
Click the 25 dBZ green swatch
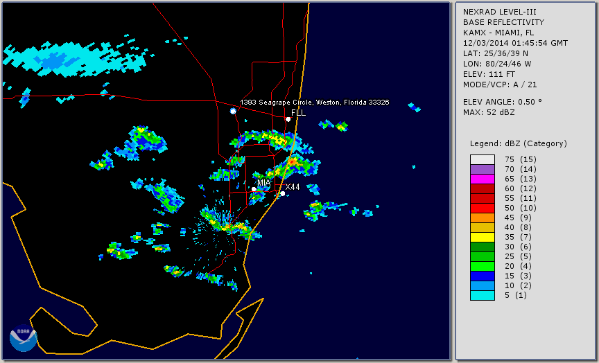[483, 257]
